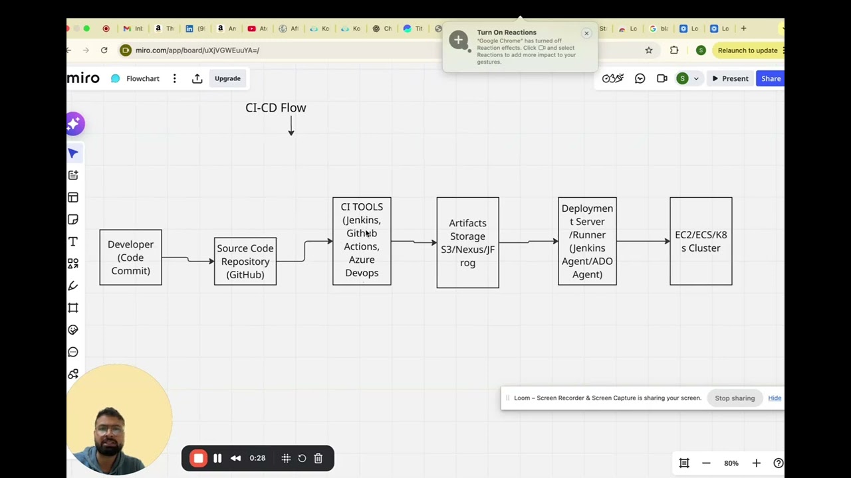
Task: Zoom out with the minus button
Action: pyautogui.click(x=706, y=463)
